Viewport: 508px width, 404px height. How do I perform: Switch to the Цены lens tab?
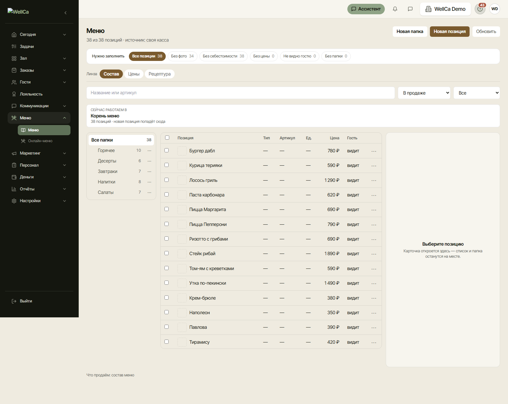(x=134, y=74)
